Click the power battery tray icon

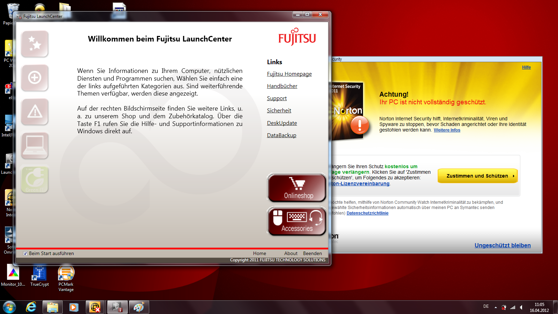coord(504,307)
